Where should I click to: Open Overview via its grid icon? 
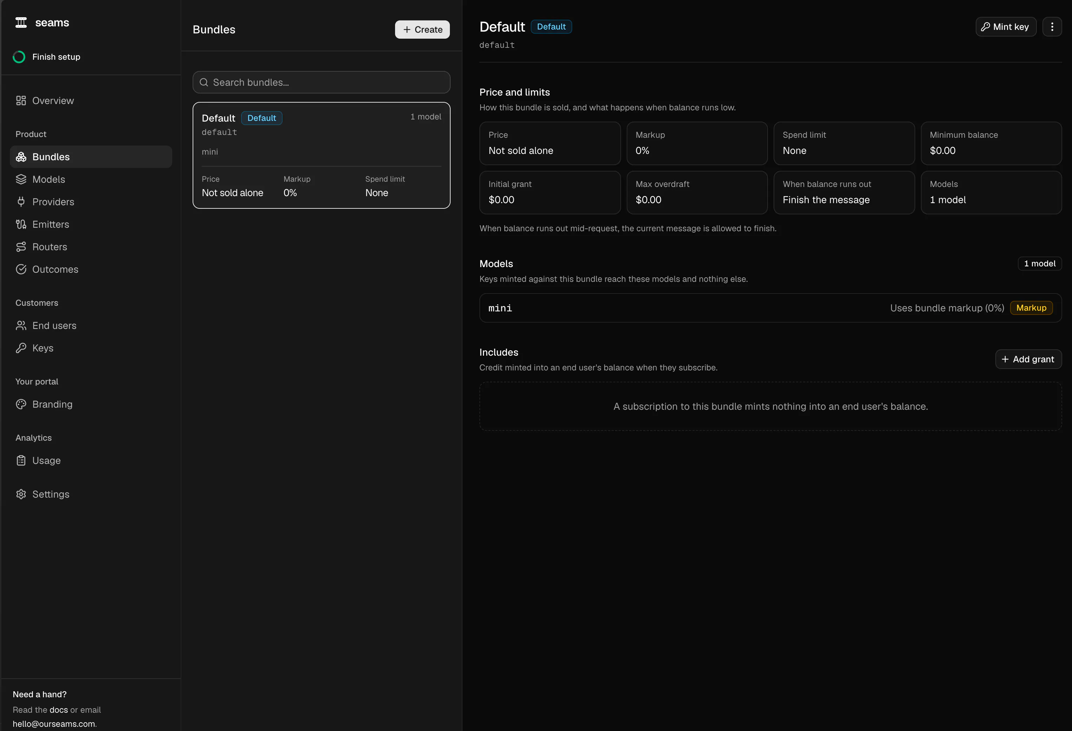[x=21, y=101]
